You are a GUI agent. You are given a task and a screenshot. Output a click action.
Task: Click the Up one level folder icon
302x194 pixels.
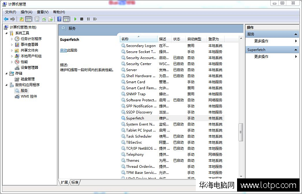click(22, 19)
